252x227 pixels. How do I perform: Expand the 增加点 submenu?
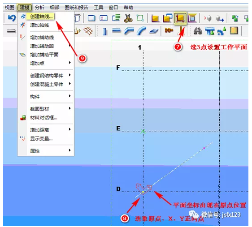(x=46, y=63)
